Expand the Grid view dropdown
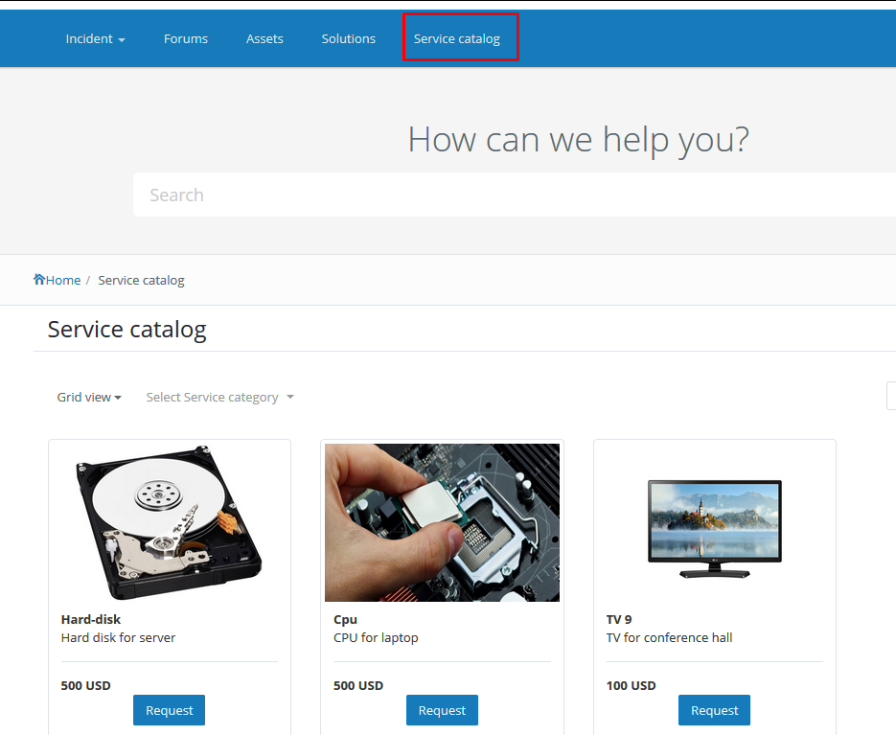The image size is (896, 735). 89,398
